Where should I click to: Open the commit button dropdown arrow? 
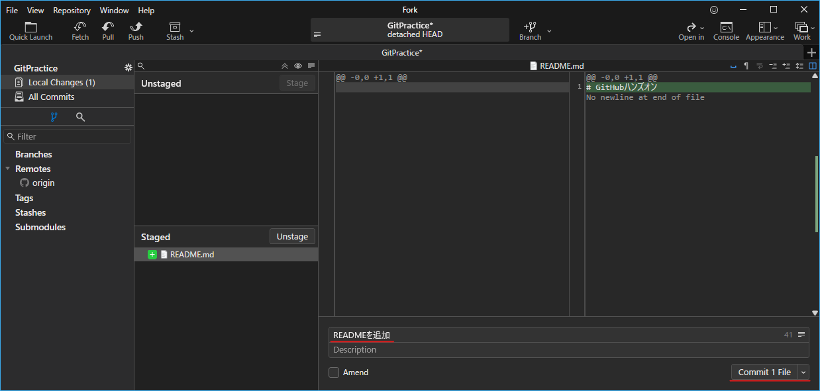pyautogui.click(x=803, y=372)
